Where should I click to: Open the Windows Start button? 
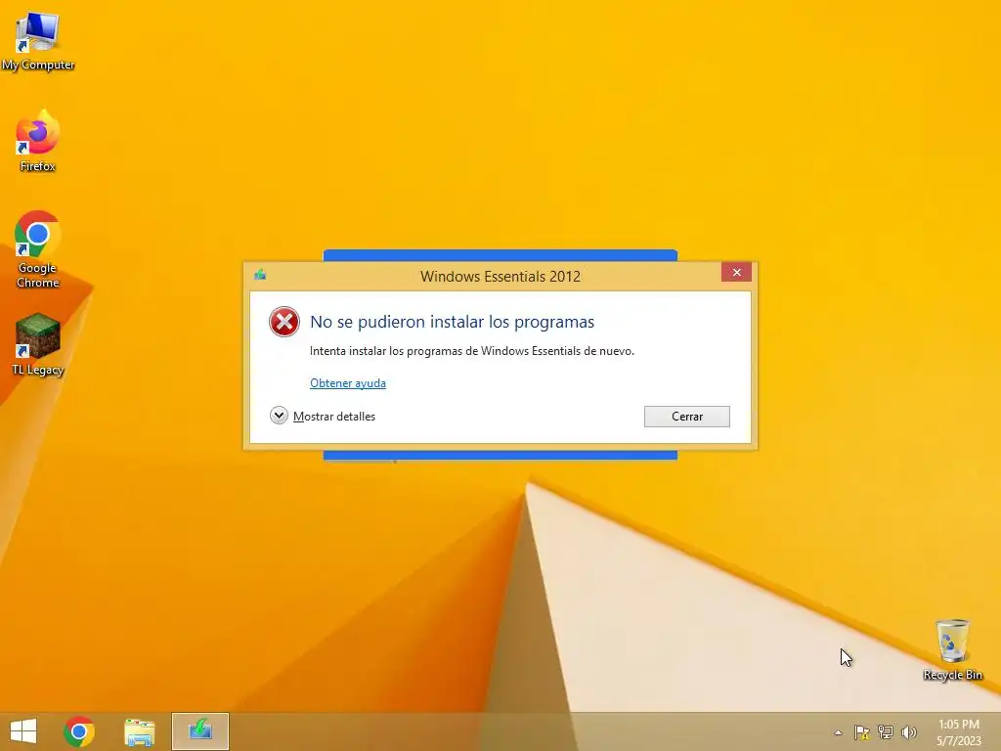[x=23, y=731]
